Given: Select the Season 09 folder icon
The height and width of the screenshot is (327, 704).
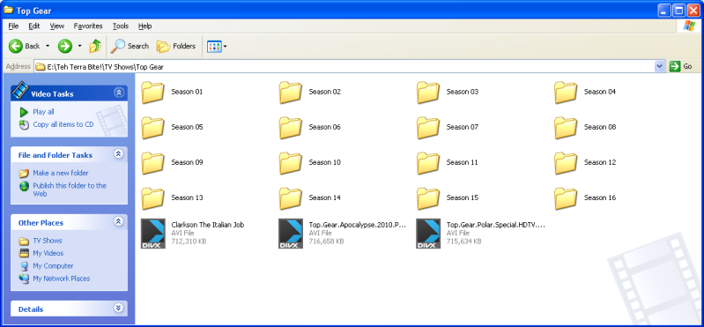Looking at the screenshot, I should [152, 163].
